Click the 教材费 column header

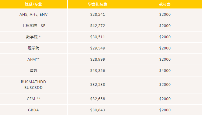click(x=165, y=4)
